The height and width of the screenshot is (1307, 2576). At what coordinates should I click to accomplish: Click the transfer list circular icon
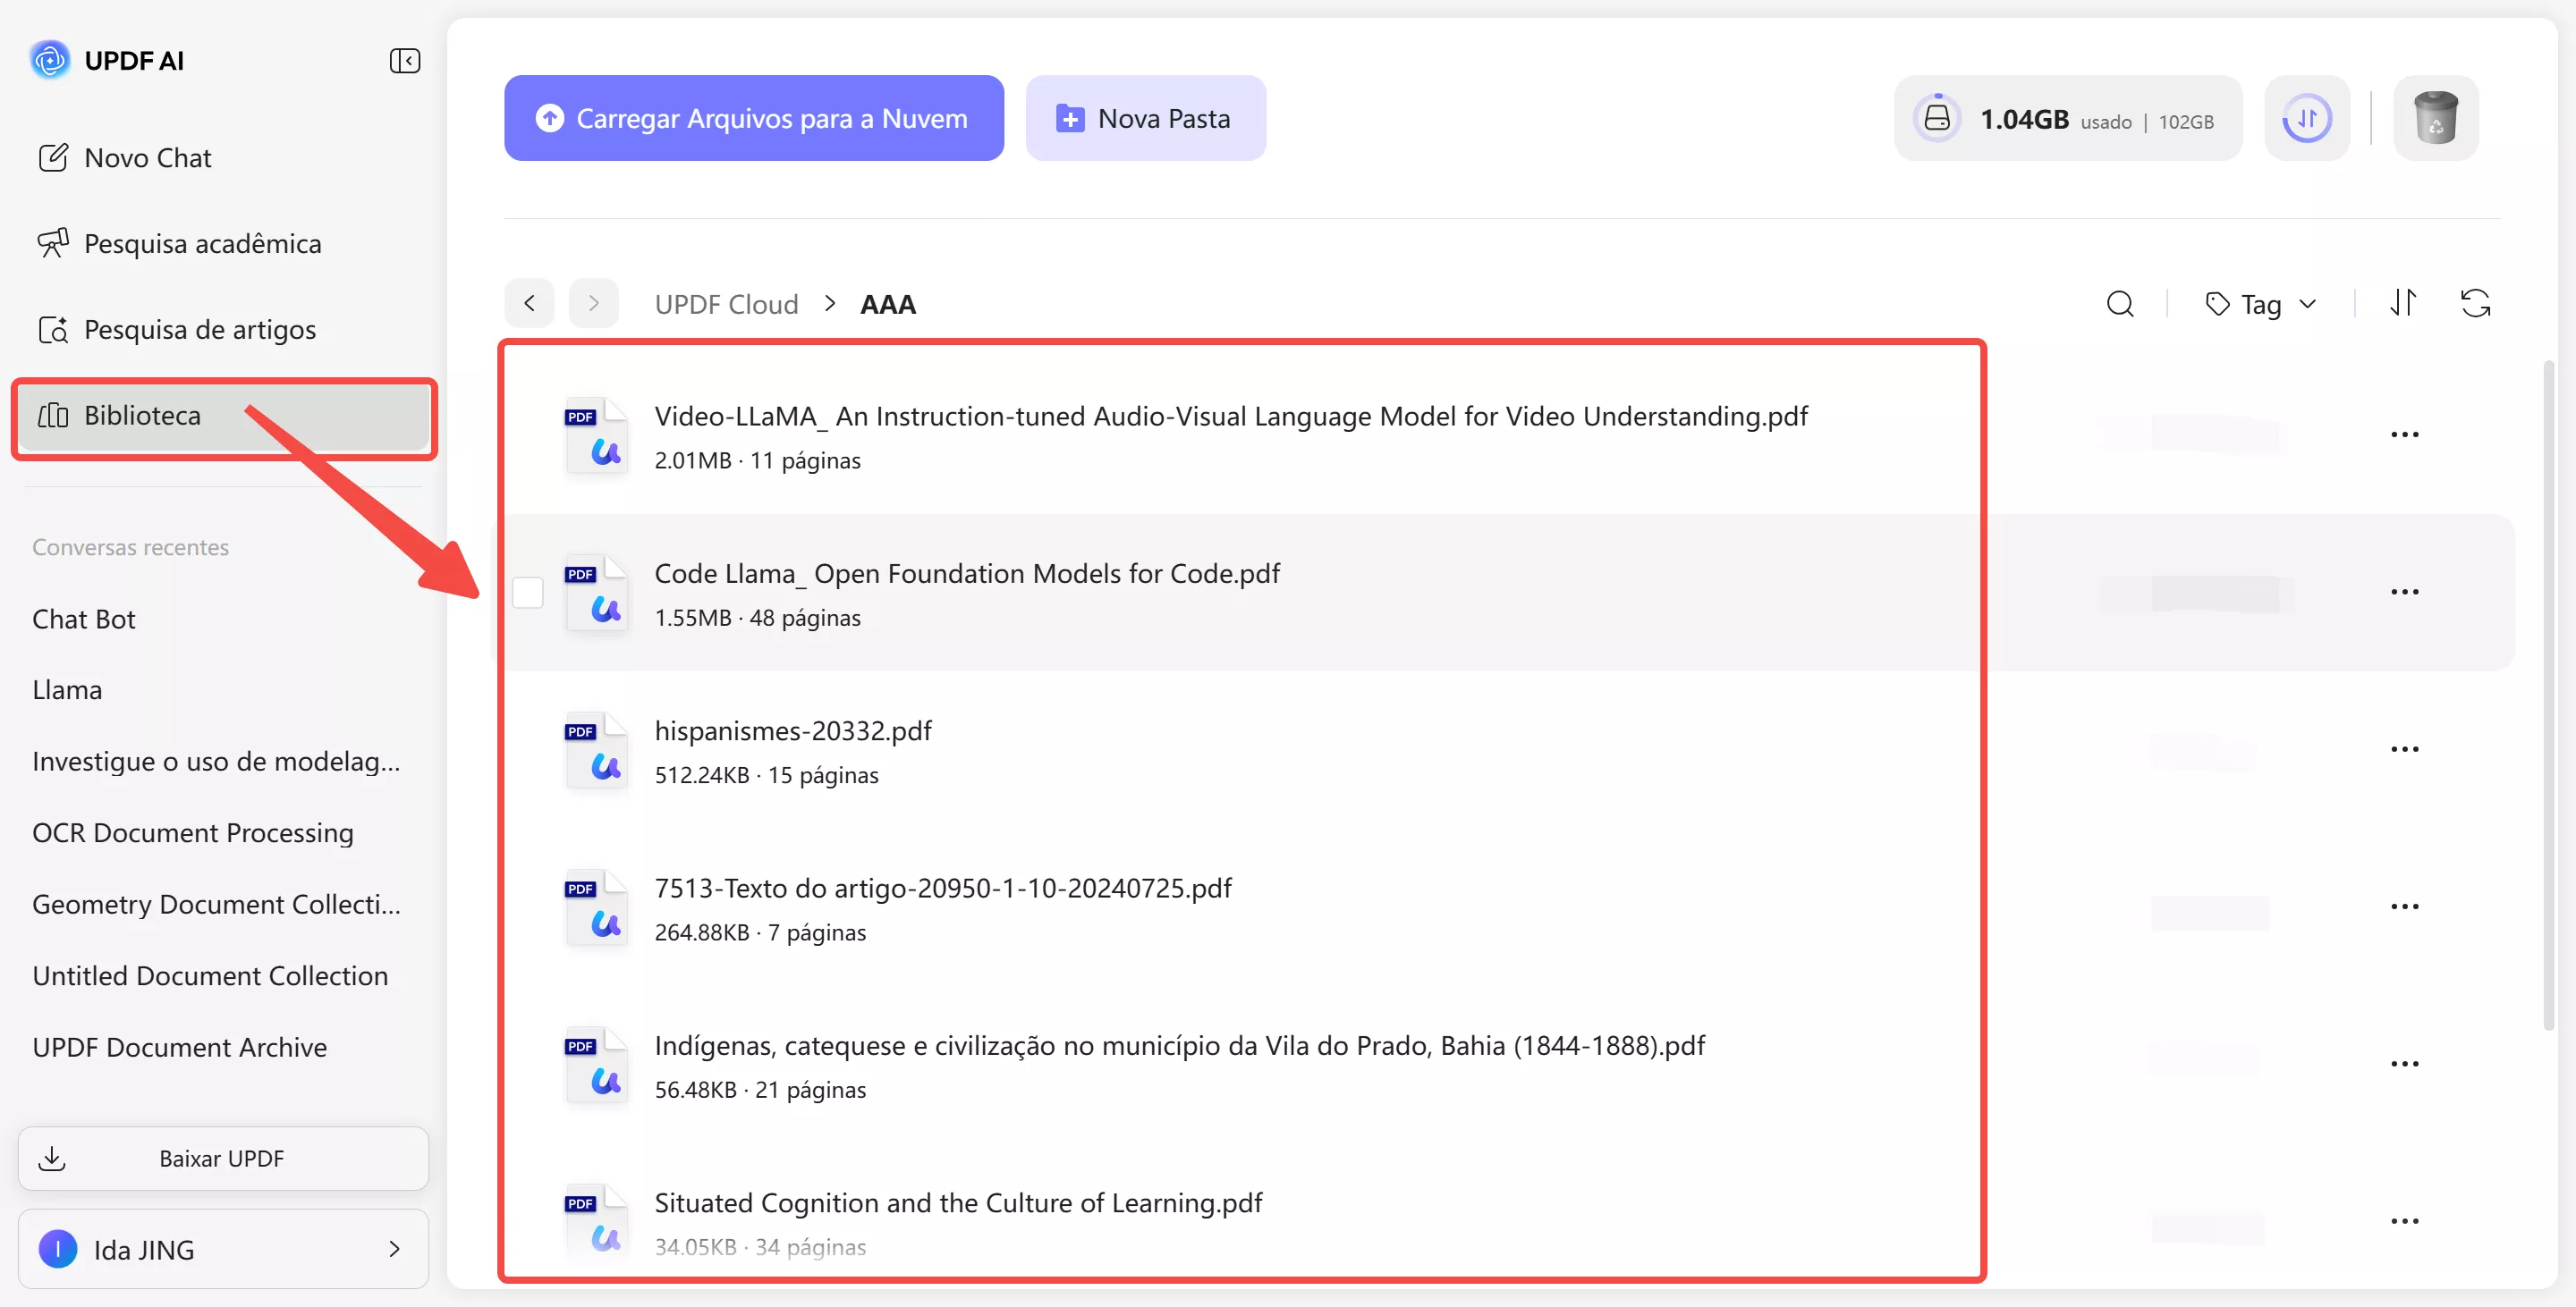click(x=2306, y=118)
